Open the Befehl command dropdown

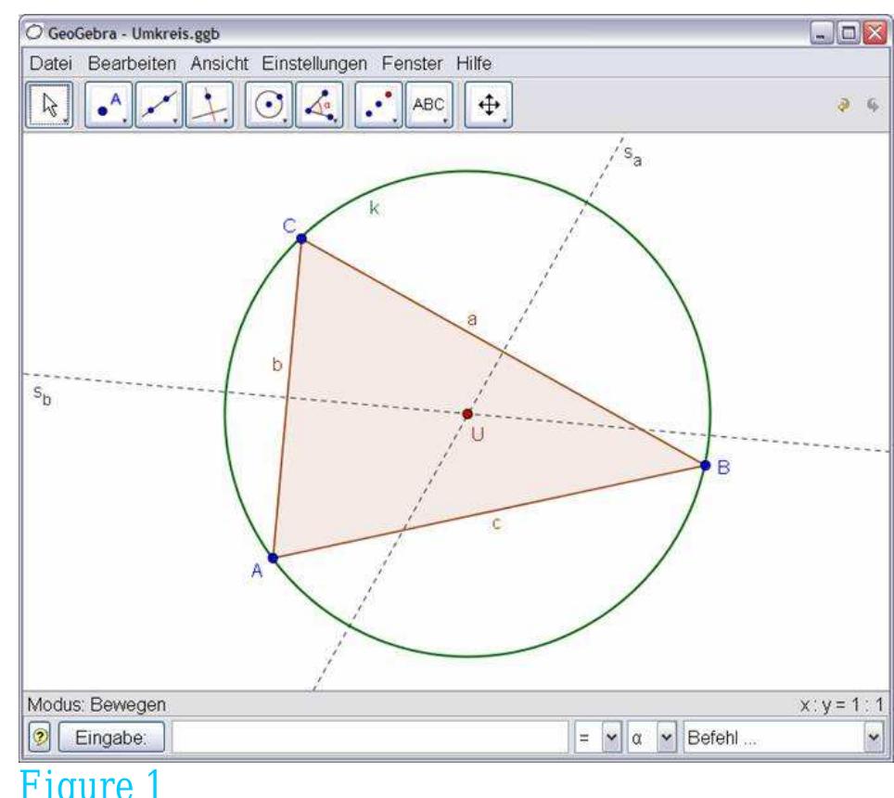pos(874,738)
